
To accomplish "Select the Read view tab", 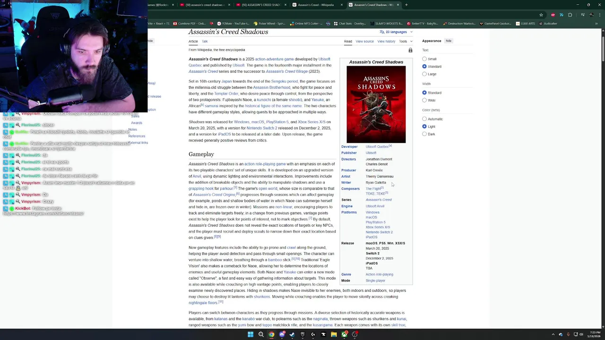I will 348,42.
